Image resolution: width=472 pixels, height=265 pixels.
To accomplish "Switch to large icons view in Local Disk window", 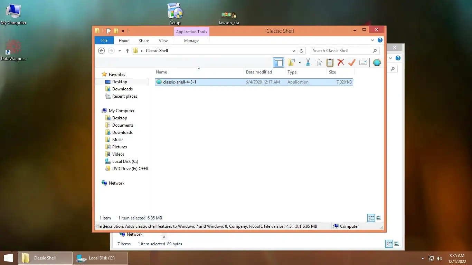I will 397,244.
